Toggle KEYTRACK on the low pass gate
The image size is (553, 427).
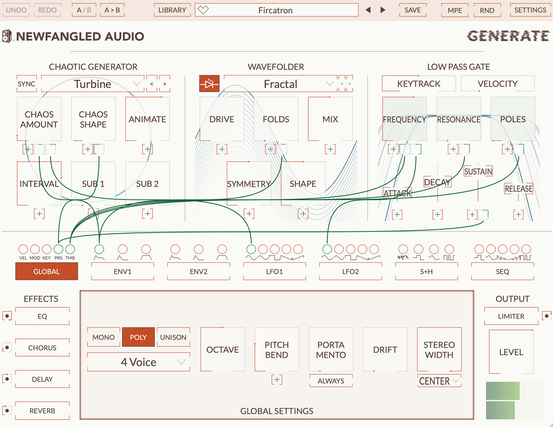(x=419, y=84)
